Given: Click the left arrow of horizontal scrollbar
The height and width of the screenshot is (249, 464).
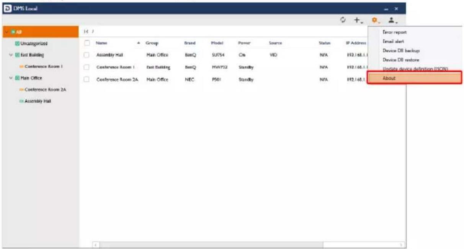Looking at the screenshot, I should point(96,244).
